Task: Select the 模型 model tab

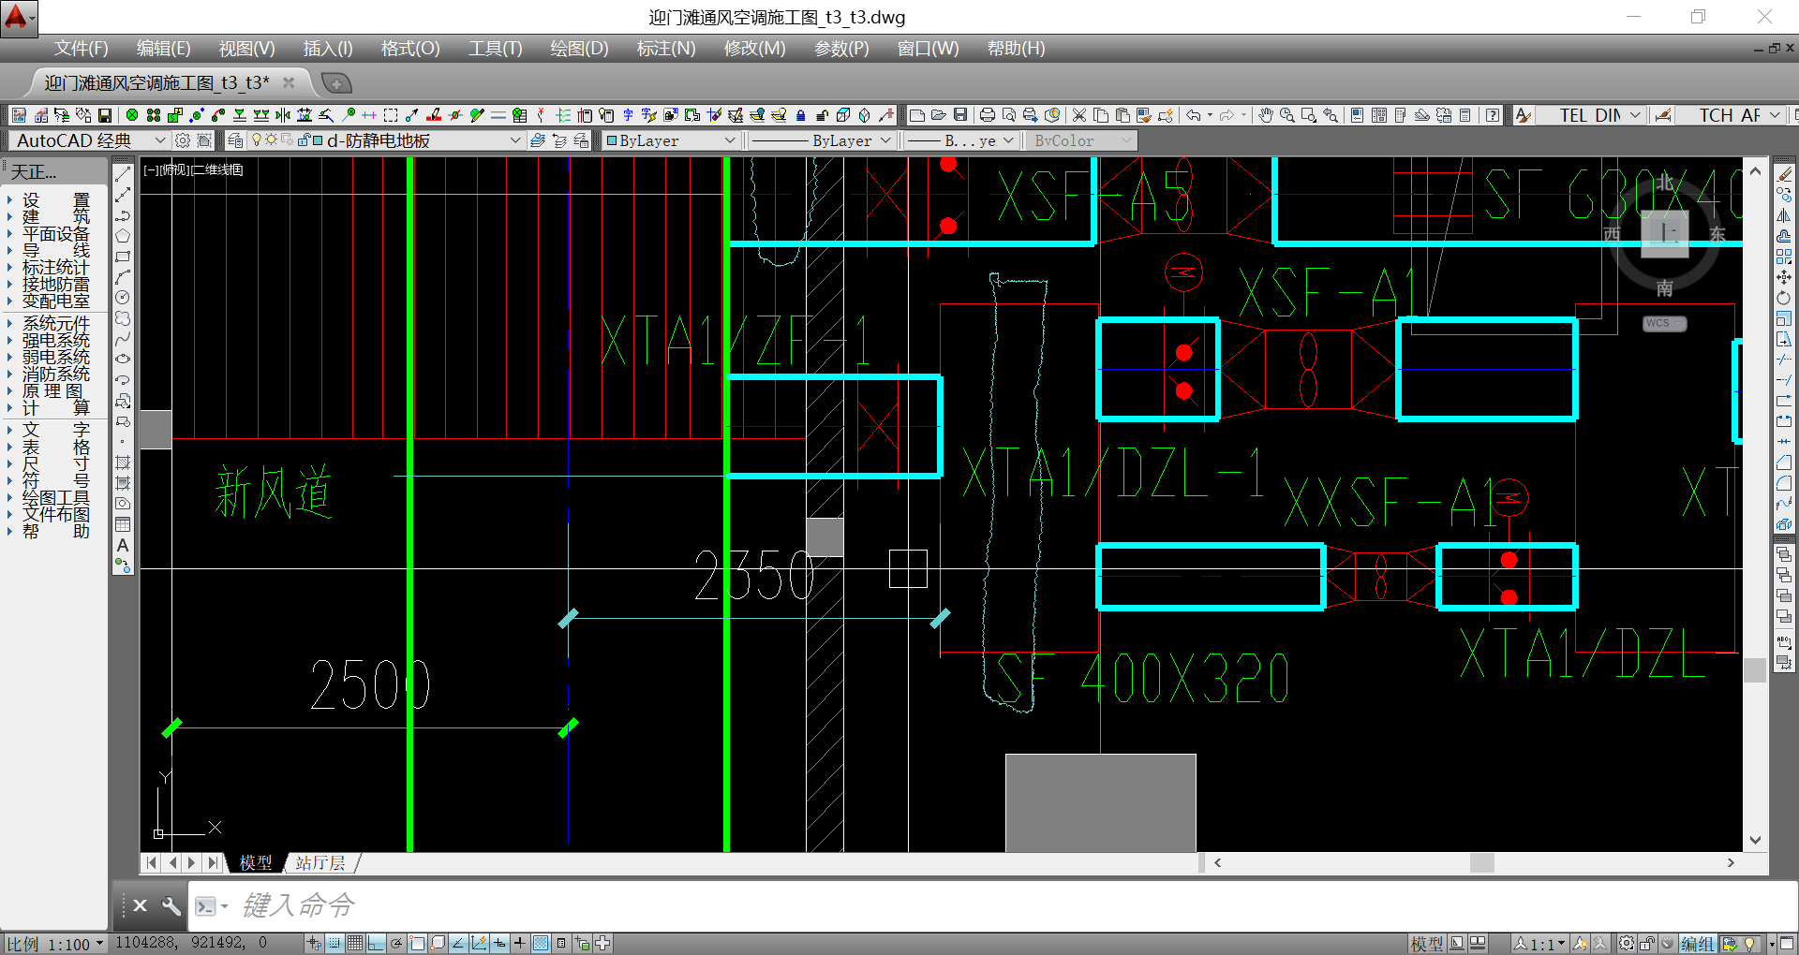Action: click(255, 862)
